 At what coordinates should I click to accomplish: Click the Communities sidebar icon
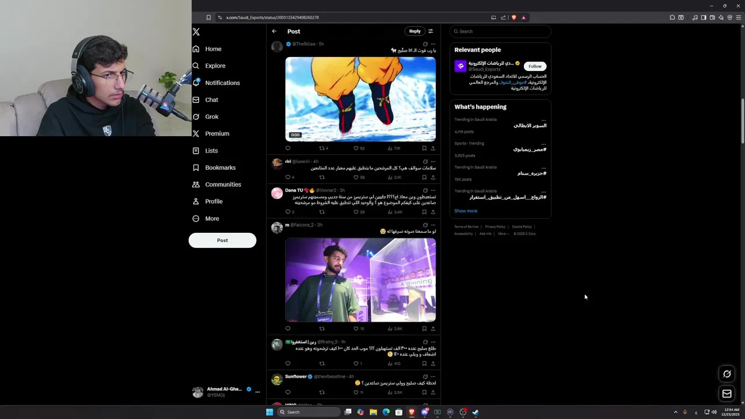[196, 184]
